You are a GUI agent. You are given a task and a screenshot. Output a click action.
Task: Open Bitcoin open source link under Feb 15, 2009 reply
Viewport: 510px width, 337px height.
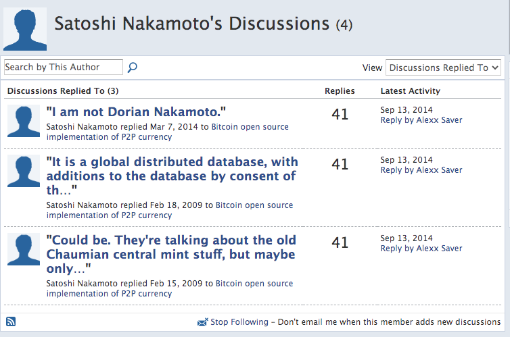(254, 284)
